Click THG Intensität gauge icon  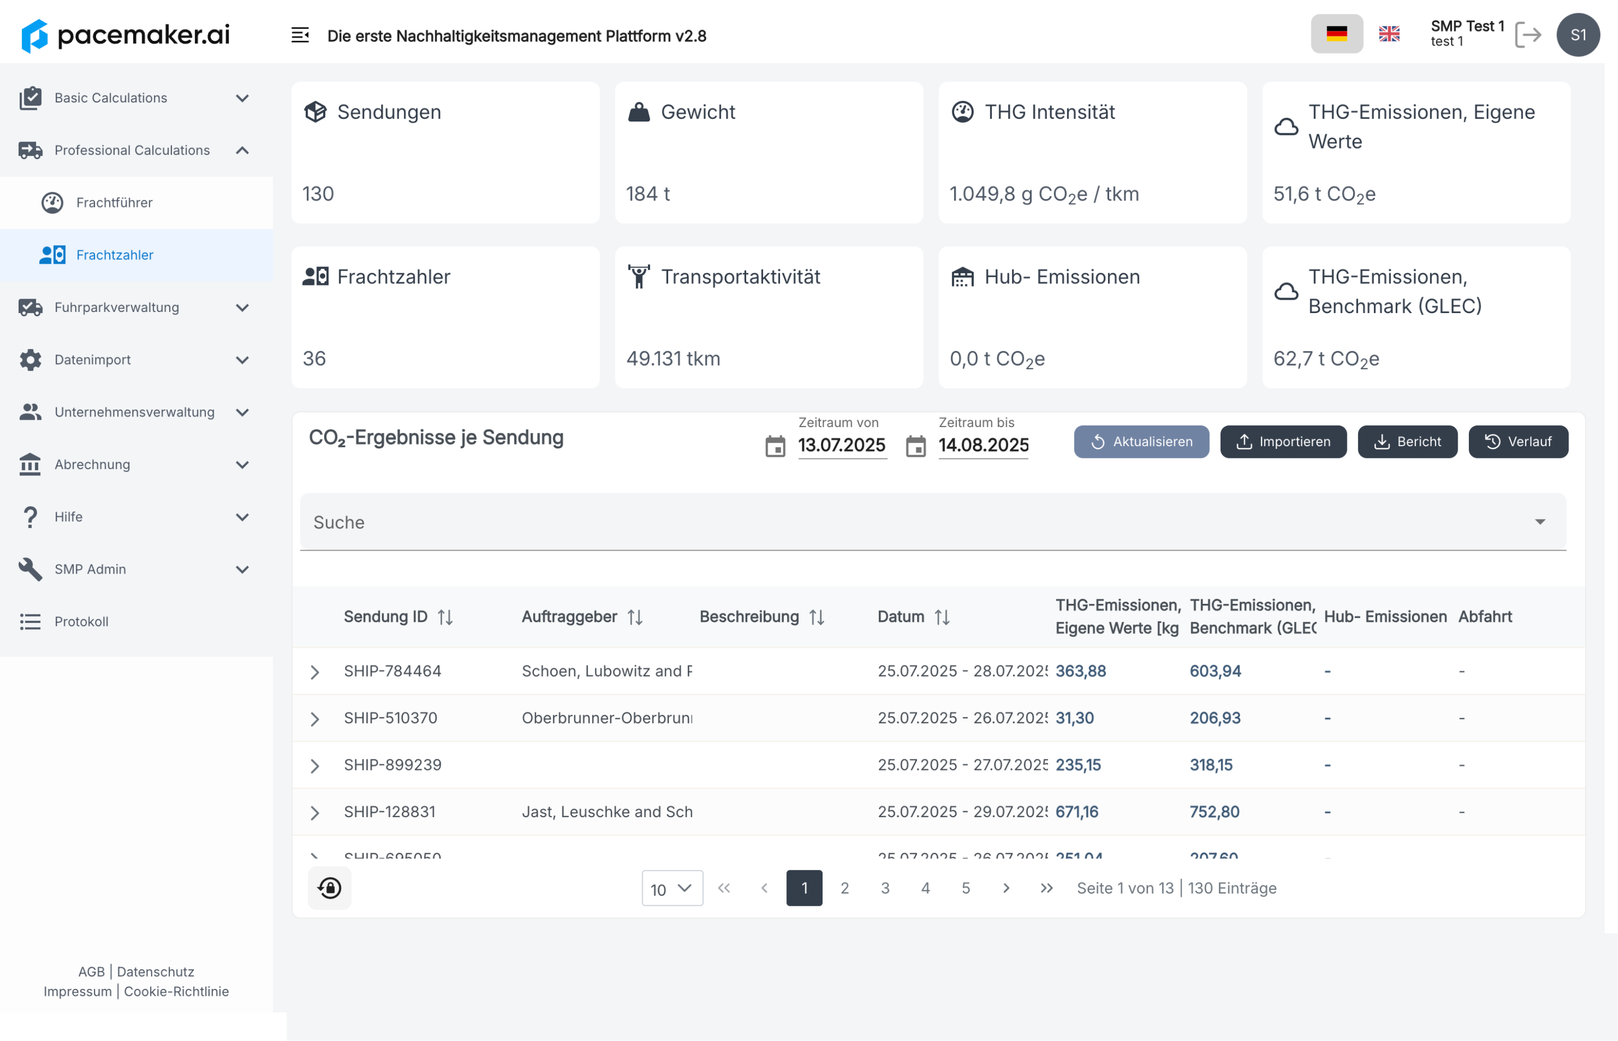pyautogui.click(x=963, y=111)
